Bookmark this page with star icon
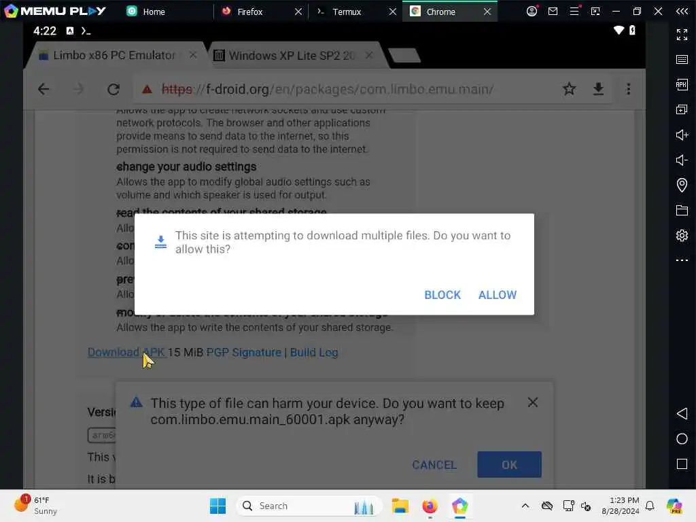The height and width of the screenshot is (522, 696). (x=569, y=89)
